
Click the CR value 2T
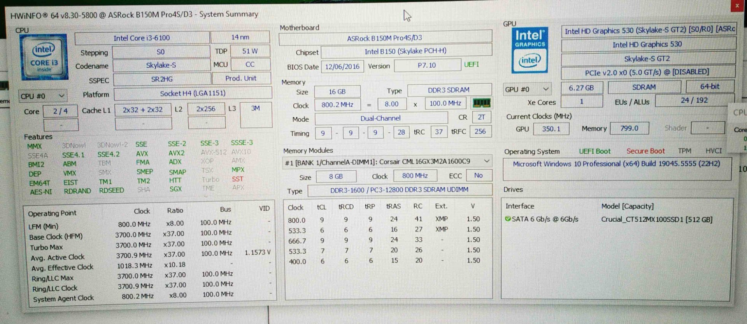pyautogui.click(x=481, y=117)
